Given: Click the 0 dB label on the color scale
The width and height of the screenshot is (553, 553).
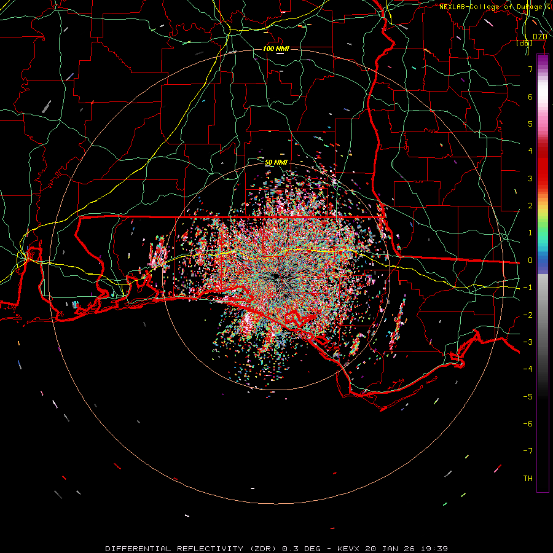Looking at the screenshot, I should click(530, 261).
